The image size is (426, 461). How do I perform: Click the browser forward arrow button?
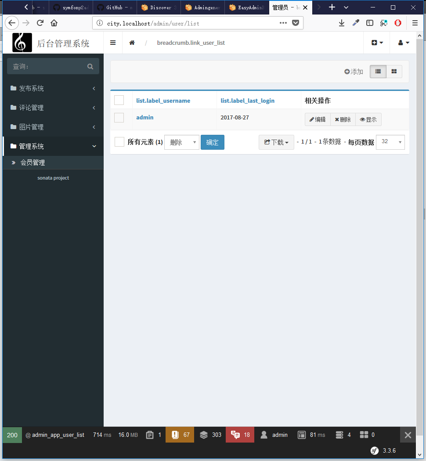tap(26, 23)
